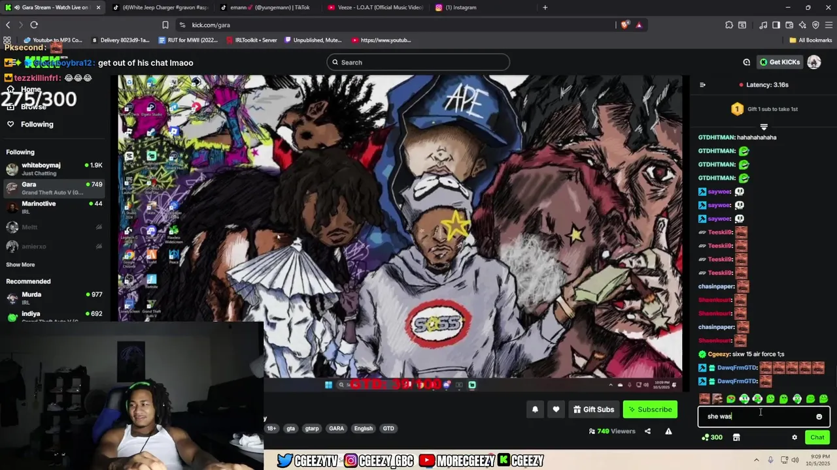Switch to the White Jeep Charger tab
Image resolution: width=837 pixels, height=470 pixels.
[160, 7]
